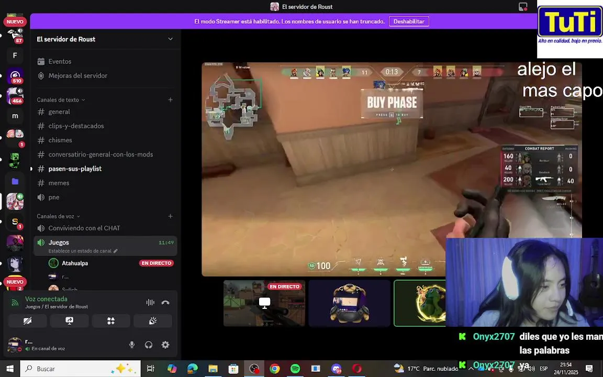Select the EN DIRECTO stream thumbnail tile
Screen dimensions: 603x377
pos(264,303)
